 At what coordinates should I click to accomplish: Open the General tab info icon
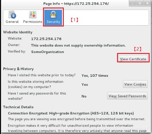pyautogui.click(x=12, y=15)
